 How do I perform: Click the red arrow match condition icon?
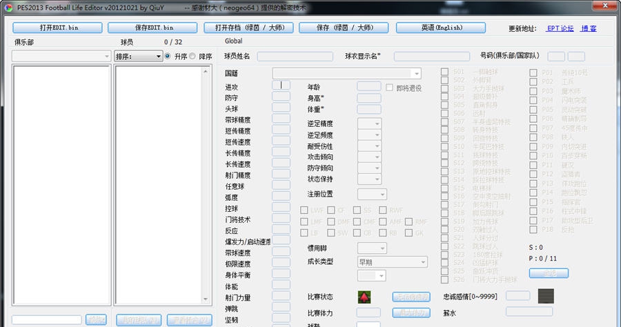point(364,297)
